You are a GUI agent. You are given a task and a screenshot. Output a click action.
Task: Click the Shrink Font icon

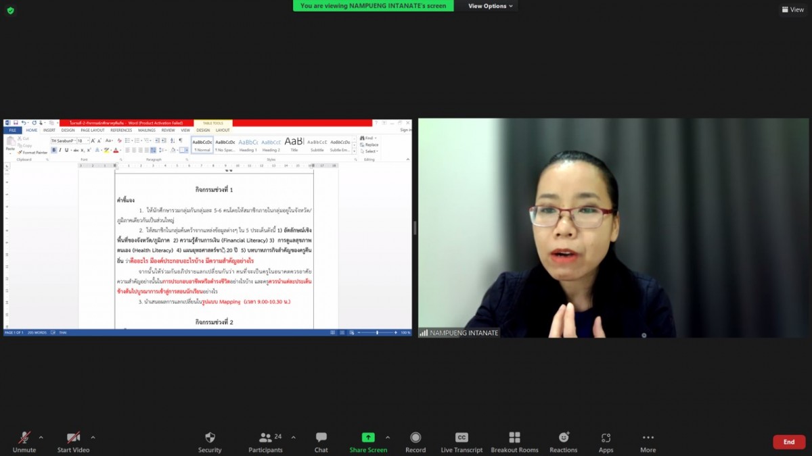[99, 141]
